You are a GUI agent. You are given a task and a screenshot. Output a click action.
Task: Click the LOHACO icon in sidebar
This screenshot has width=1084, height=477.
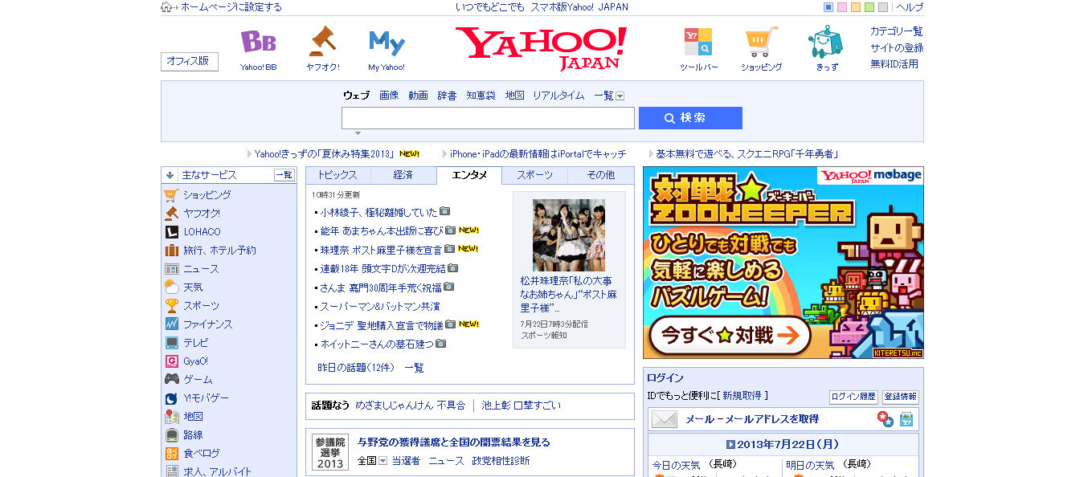click(x=171, y=232)
